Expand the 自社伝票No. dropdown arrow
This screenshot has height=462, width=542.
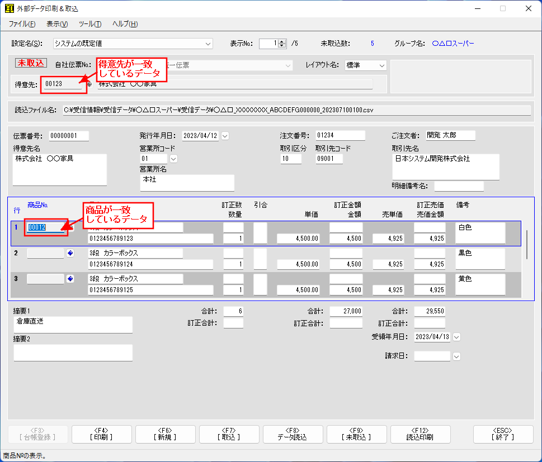click(x=288, y=65)
